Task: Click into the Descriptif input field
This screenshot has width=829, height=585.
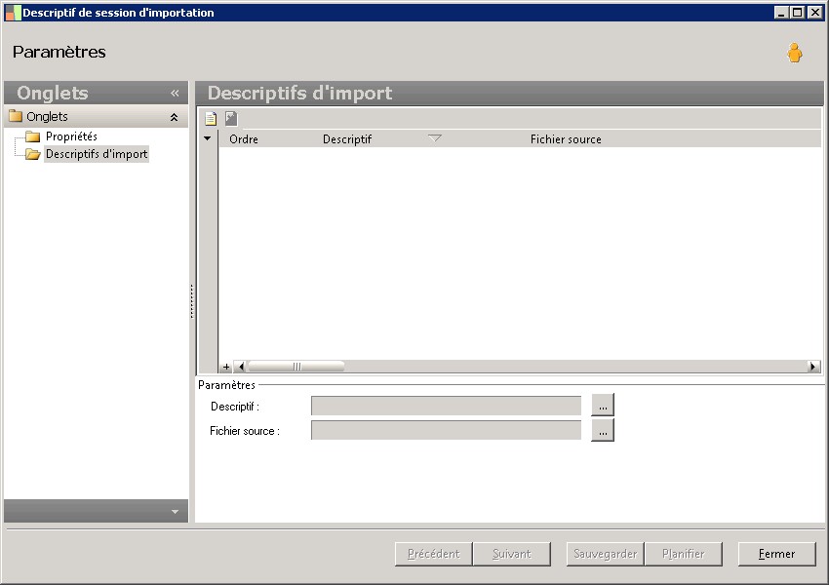Action: point(447,406)
